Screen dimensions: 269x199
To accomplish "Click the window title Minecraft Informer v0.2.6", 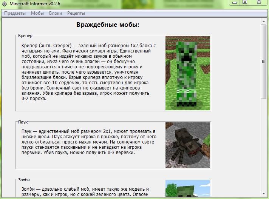I will tap(35, 4).
